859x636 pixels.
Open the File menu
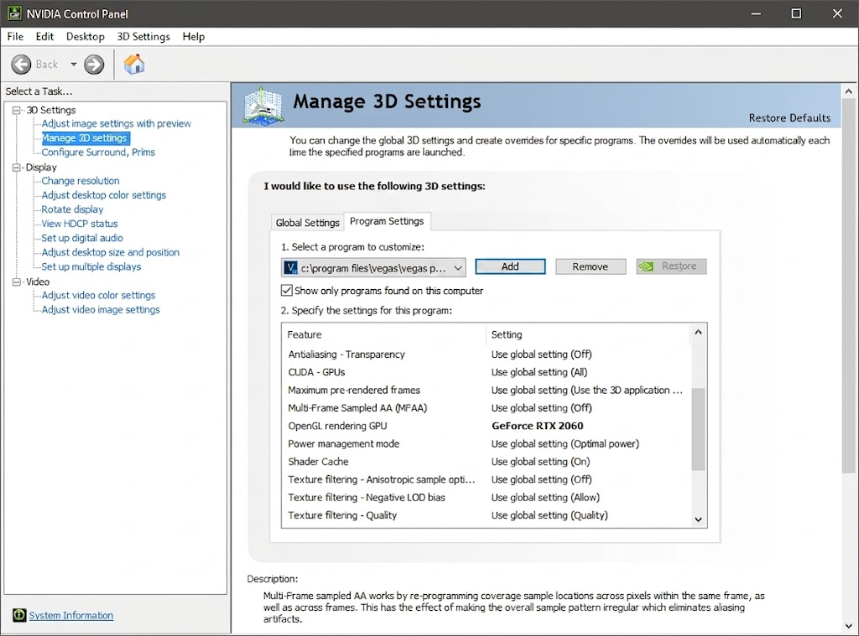(15, 37)
